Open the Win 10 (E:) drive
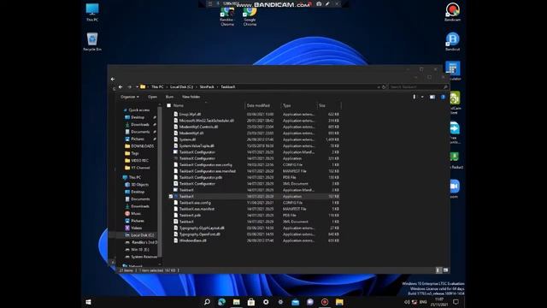 coord(139,250)
